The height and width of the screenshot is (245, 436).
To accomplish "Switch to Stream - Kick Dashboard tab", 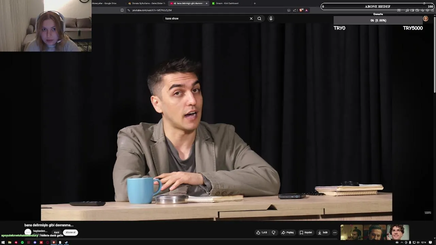I will (227, 3).
